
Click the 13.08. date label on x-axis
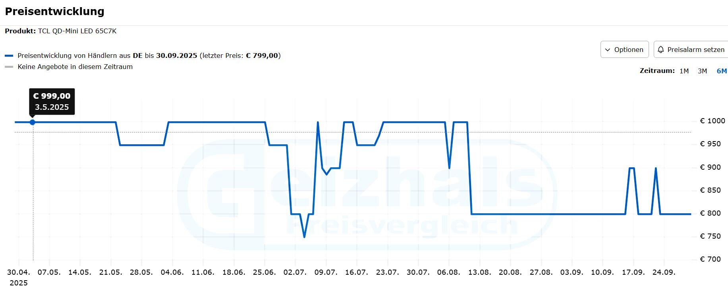[x=479, y=272]
